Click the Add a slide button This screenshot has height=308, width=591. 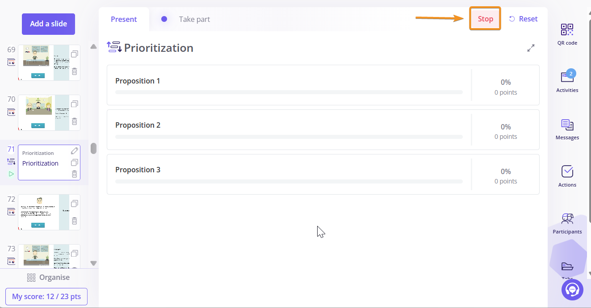pos(48,24)
